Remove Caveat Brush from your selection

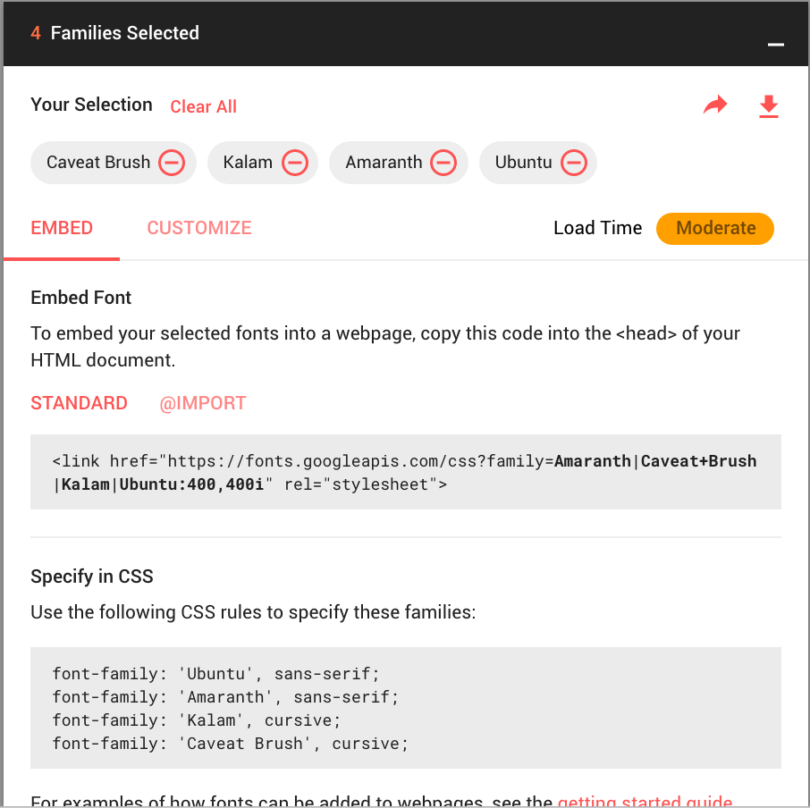click(x=171, y=163)
